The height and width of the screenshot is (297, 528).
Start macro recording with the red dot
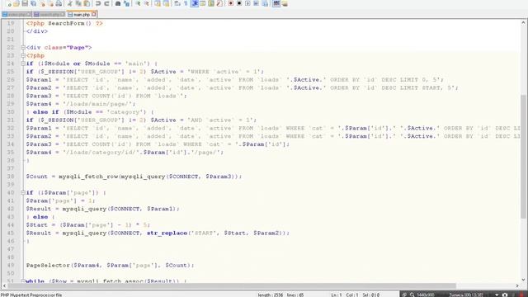click(231, 3)
